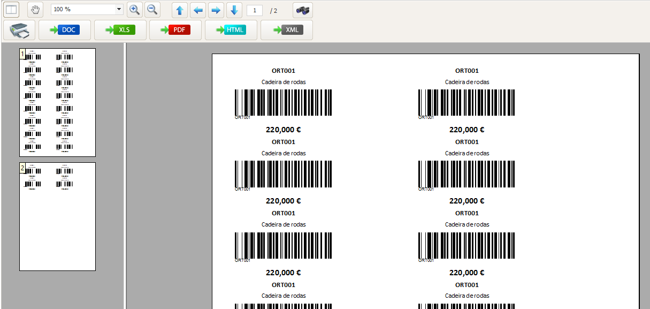This screenshot has height=309, width=650.
Task: Print the report with the printer icon
Action: pos(19,30)
